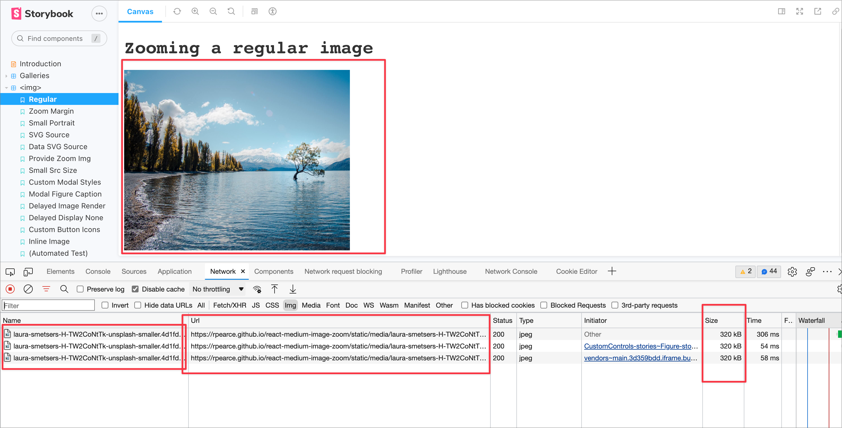842x428 pixels.
Task: Open the accessibility vision simulator
Action: point(272,12)
